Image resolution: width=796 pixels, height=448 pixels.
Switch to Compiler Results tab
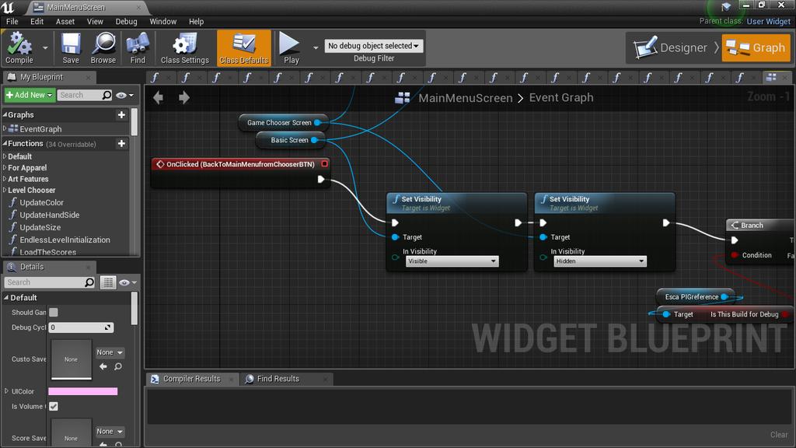point(191,379)
